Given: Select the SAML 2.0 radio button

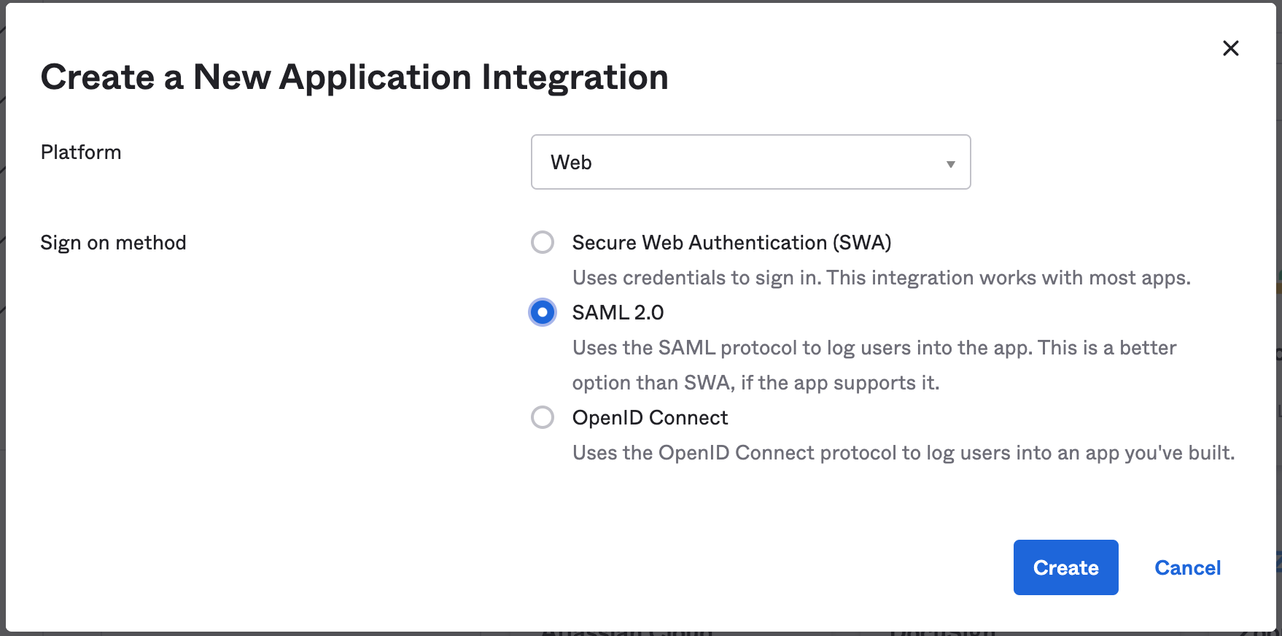Looking at the screenshot, I should (543, 312).
